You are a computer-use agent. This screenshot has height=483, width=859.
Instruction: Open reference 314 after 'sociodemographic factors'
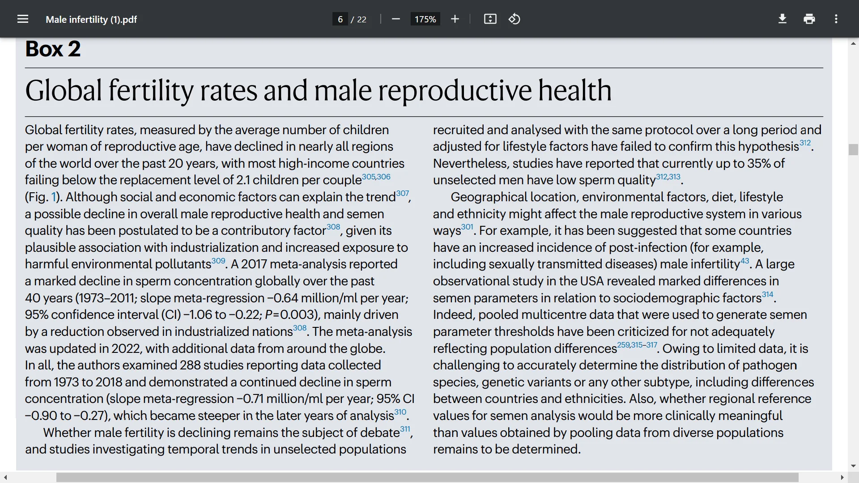pyautogui.click(x=767, y=294)
